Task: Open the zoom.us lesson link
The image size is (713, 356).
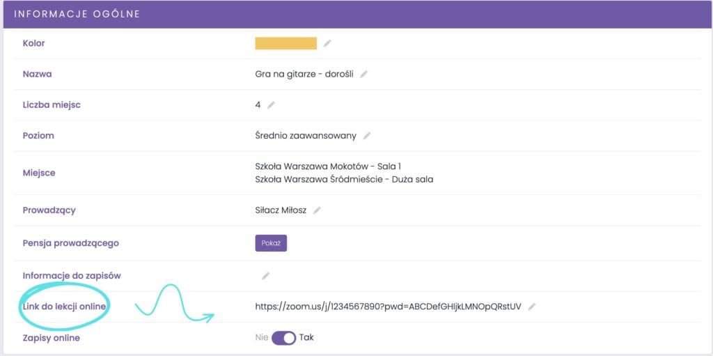Action: point(388,307)
